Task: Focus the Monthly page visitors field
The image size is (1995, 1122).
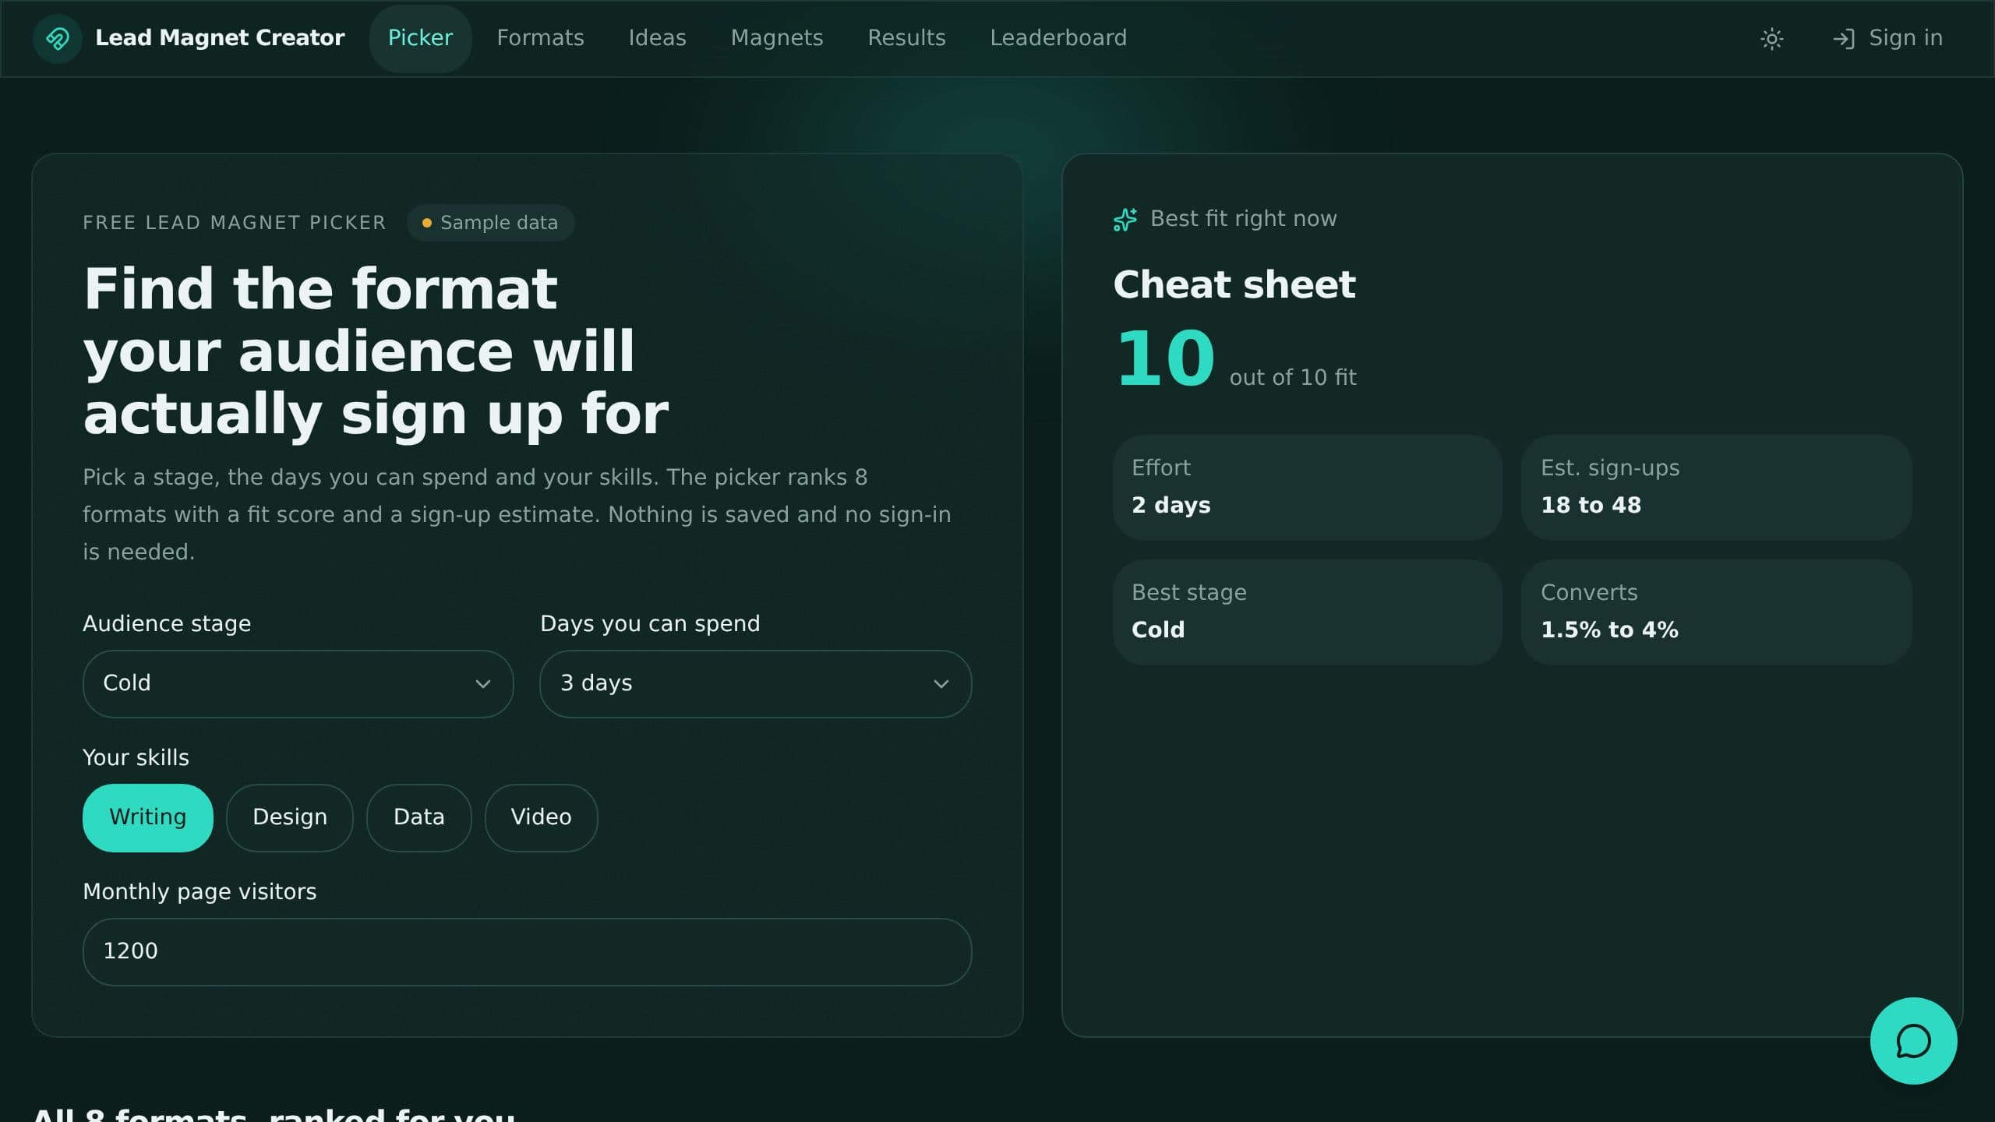Action: pos(527,951)
